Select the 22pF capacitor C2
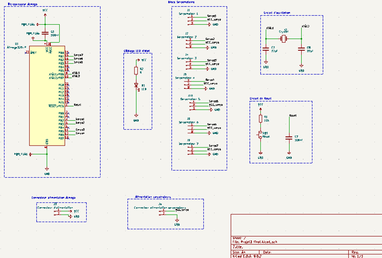The width and height of the screenshot is (382, 258). tap(266, 50)
